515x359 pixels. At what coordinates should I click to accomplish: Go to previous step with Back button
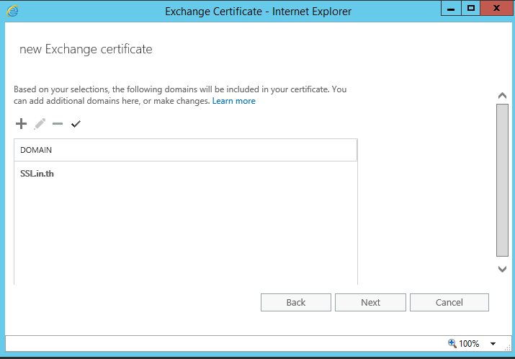coord(295,303)
